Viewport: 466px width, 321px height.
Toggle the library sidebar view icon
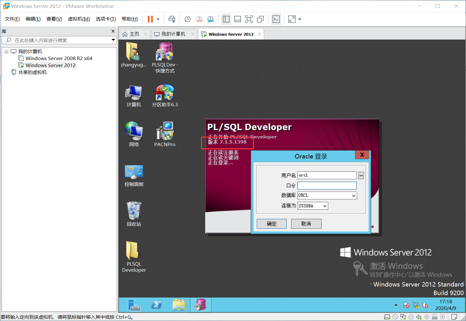226,19
